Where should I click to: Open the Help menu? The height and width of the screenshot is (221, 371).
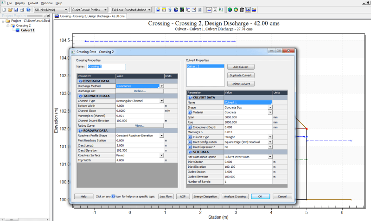click(59, 3)
